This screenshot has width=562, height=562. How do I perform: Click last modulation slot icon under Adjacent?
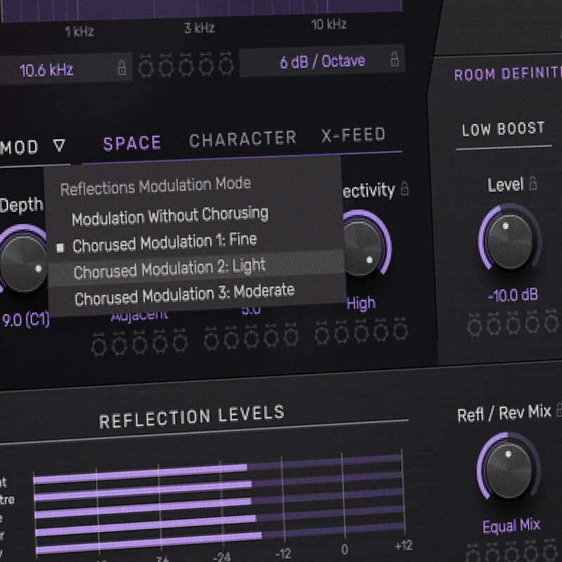click(x=180, y=341)
